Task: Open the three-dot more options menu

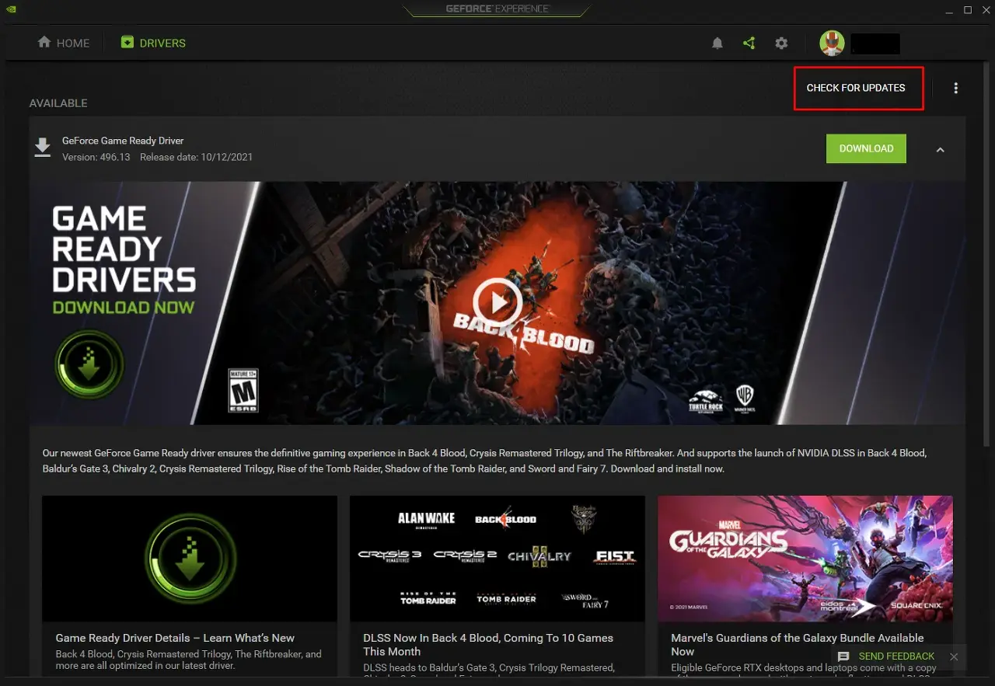Action: click(x=956, y=88)
